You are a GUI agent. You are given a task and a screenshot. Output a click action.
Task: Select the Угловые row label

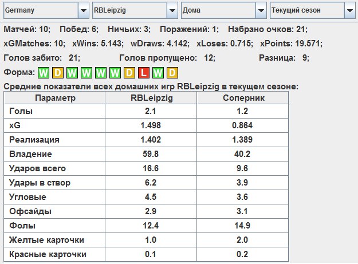pyautogui.click(x=27, y=197)
